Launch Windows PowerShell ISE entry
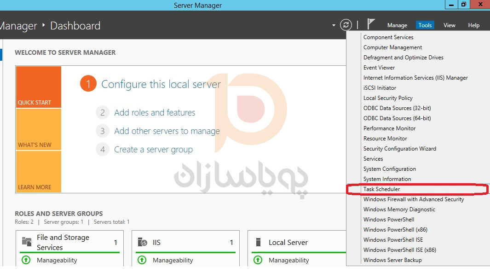 [x=393, y=240]
